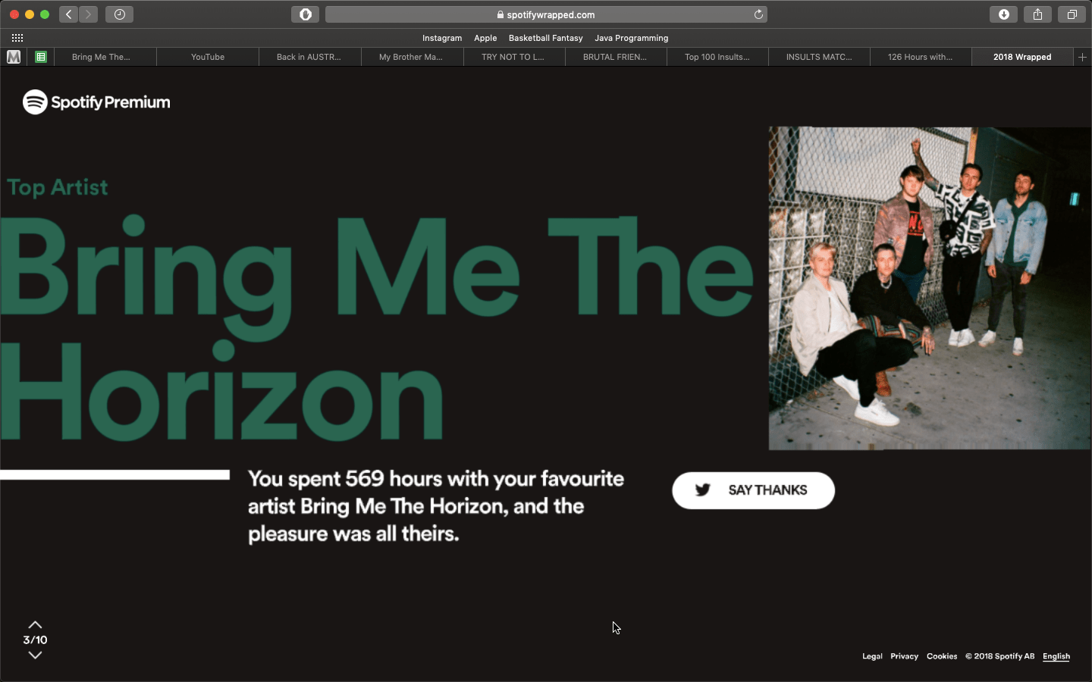Click the green spreadsheet pinned tab
Image resolution: width=1092 pixels, height=682 pixels.
click(x=41, y=57)
